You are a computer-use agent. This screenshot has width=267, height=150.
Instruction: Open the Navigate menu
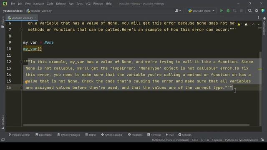pyautogui.click(x=38, y=4)
